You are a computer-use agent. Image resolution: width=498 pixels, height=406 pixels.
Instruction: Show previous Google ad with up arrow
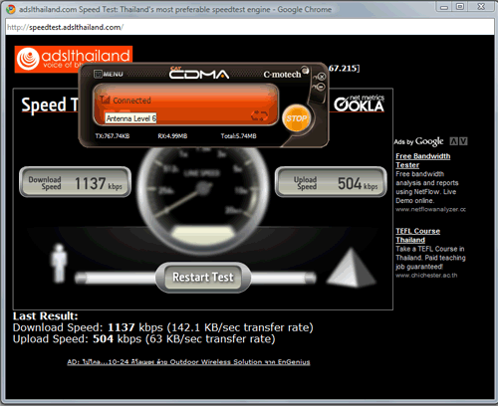[x=453, y=141]
